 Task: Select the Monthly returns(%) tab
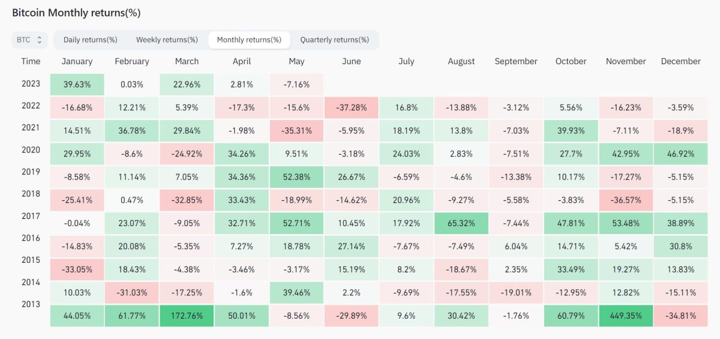[x=249, y=40]
